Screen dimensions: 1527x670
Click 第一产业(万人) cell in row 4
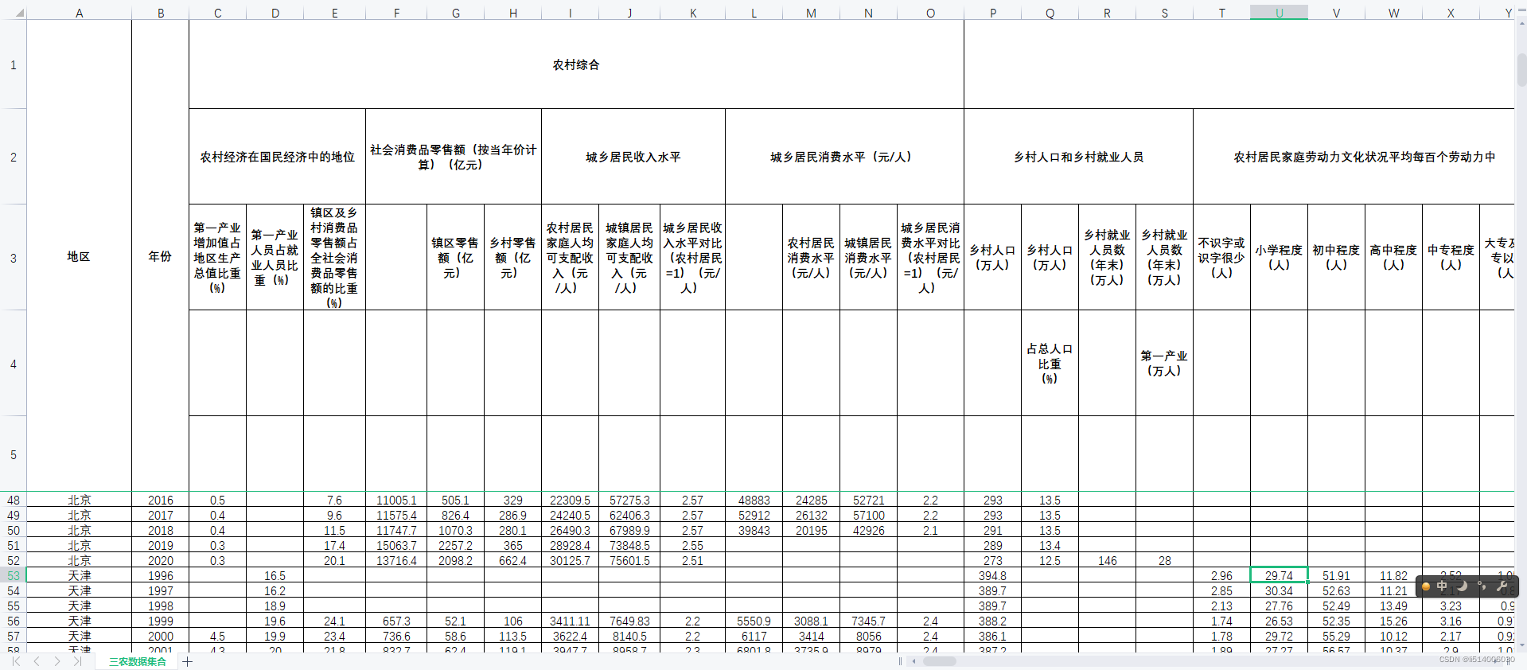(x=1164, y=364)
